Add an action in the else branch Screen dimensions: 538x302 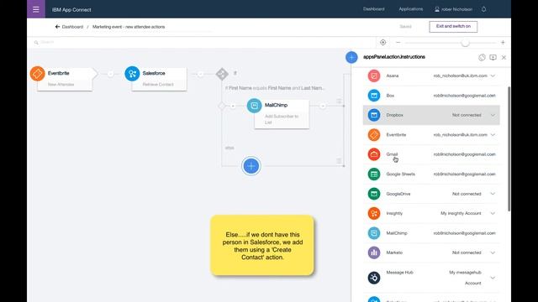(251, 166)
